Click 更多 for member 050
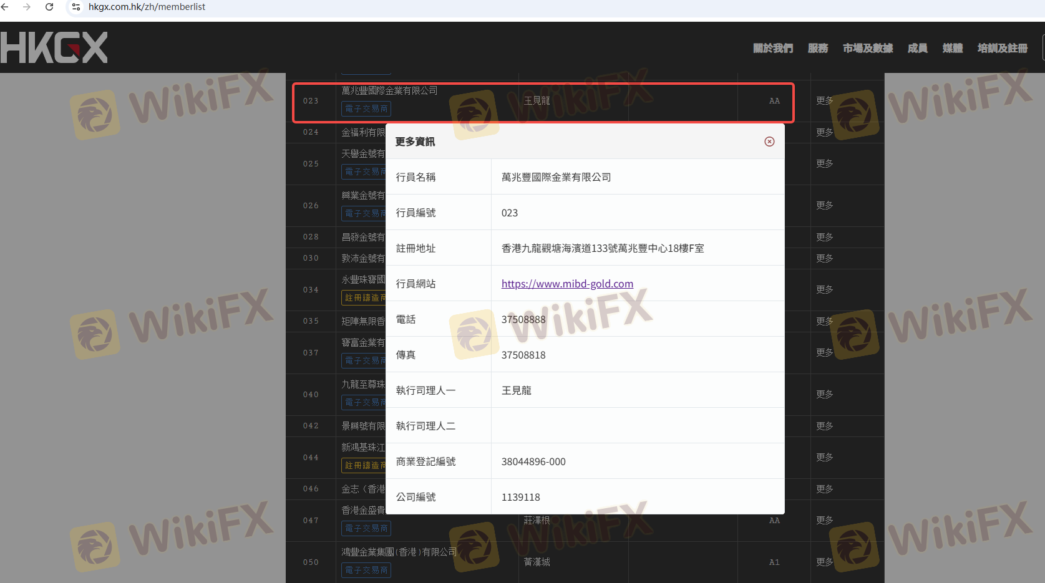 [x=824, y=562]
